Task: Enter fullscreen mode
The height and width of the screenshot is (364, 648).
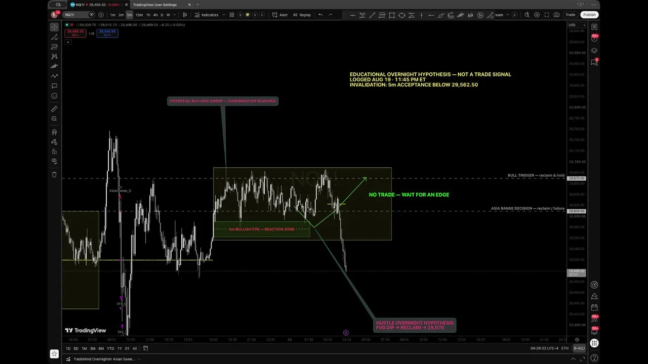Action: [x=547, y=15]
